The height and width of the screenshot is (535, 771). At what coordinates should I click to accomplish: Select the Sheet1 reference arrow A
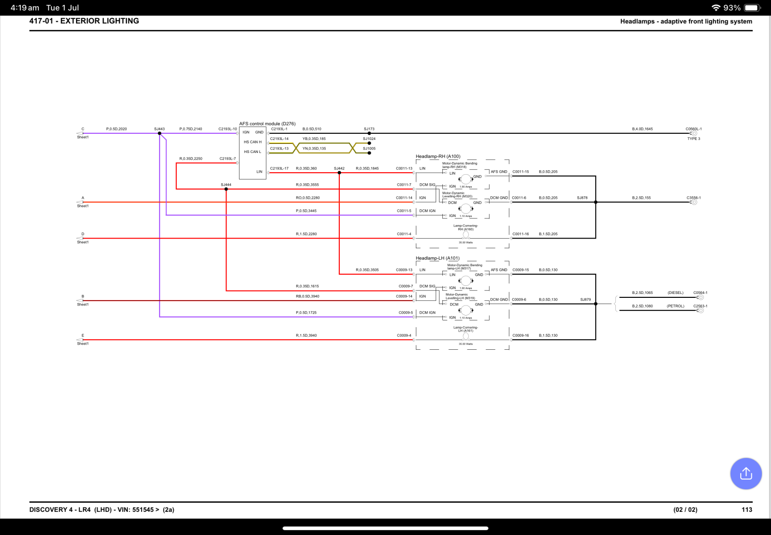pos(80,202)
